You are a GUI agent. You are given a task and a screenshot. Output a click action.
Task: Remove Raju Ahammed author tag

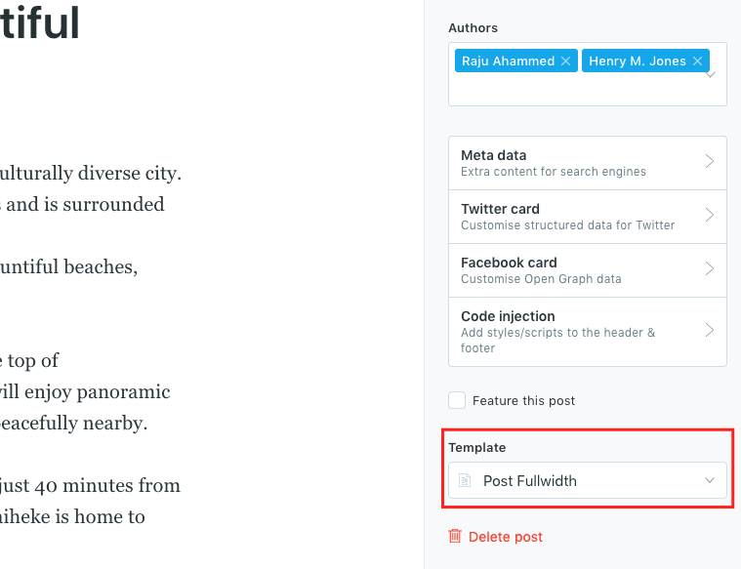pyautogui.click(x=565, y=61)
